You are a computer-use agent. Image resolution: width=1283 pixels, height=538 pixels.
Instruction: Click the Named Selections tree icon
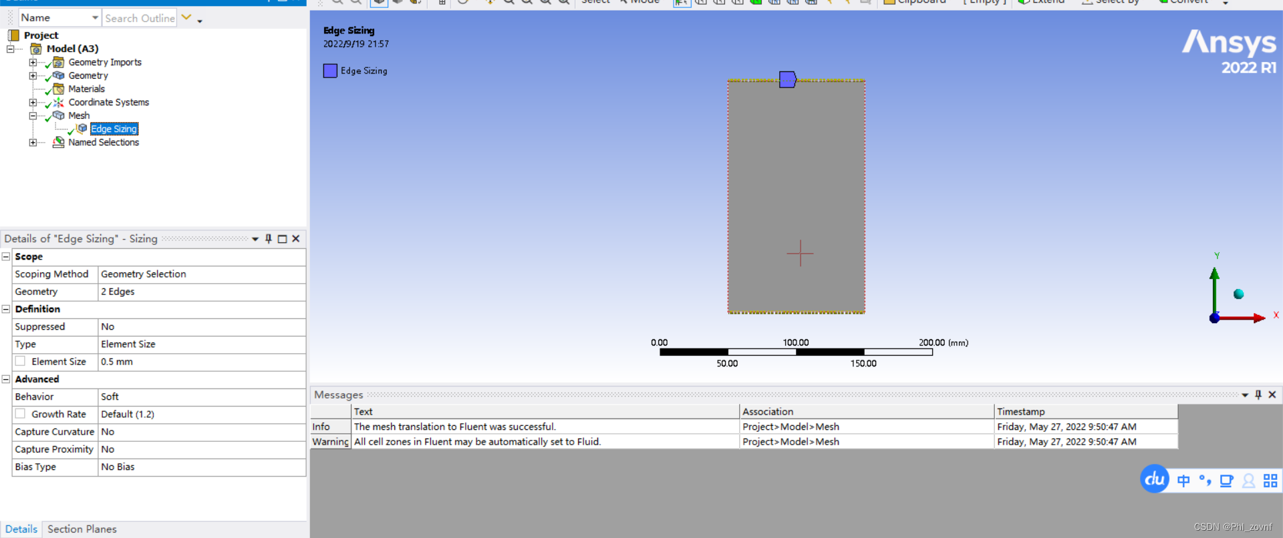[59, 142]
